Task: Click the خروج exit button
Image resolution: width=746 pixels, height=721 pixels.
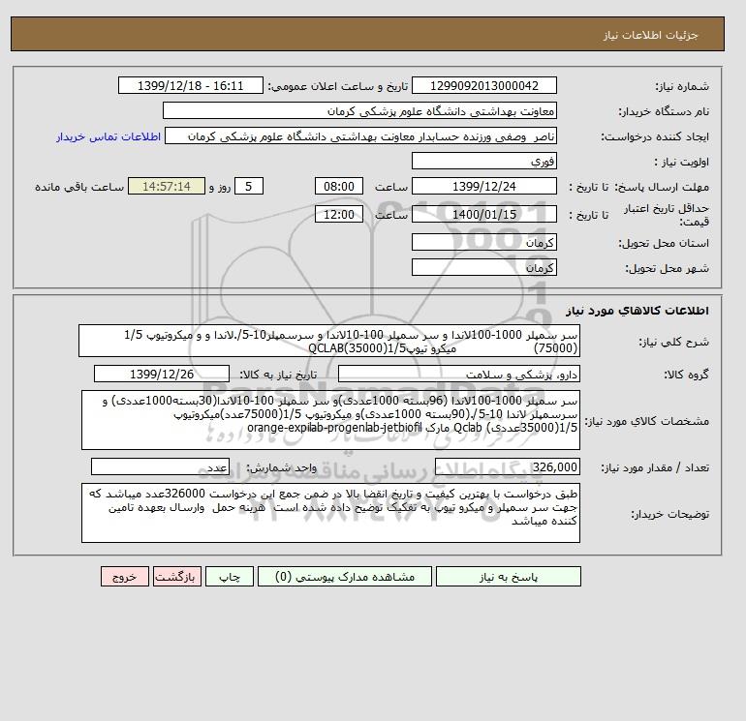Action: tap(125, 577)
